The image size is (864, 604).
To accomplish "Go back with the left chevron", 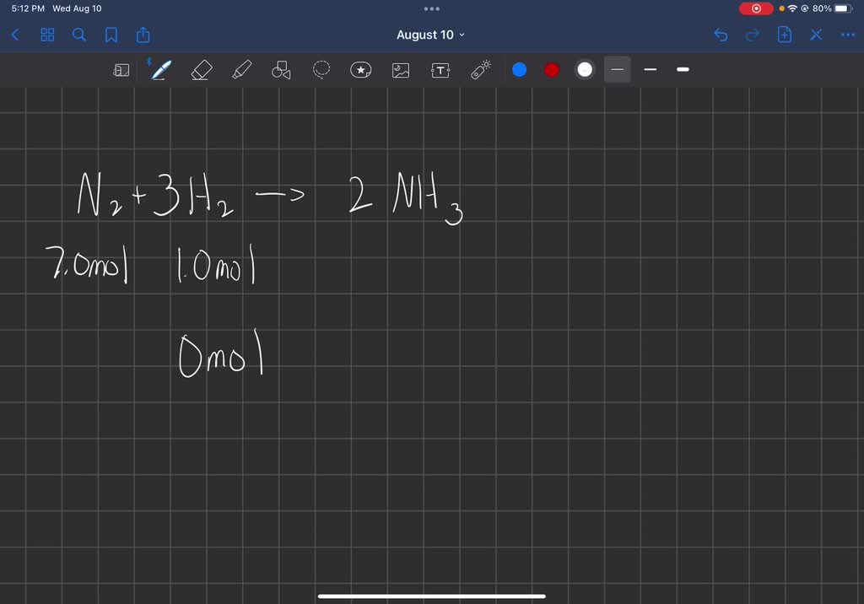I will pyautogui.click(x=15, y=35).
